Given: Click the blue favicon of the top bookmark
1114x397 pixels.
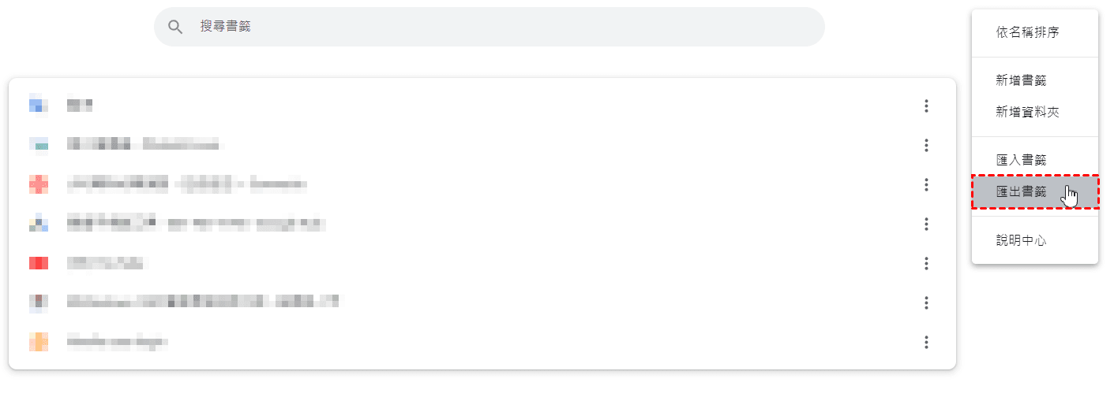Looking at the screenshot, I should 39,104.
